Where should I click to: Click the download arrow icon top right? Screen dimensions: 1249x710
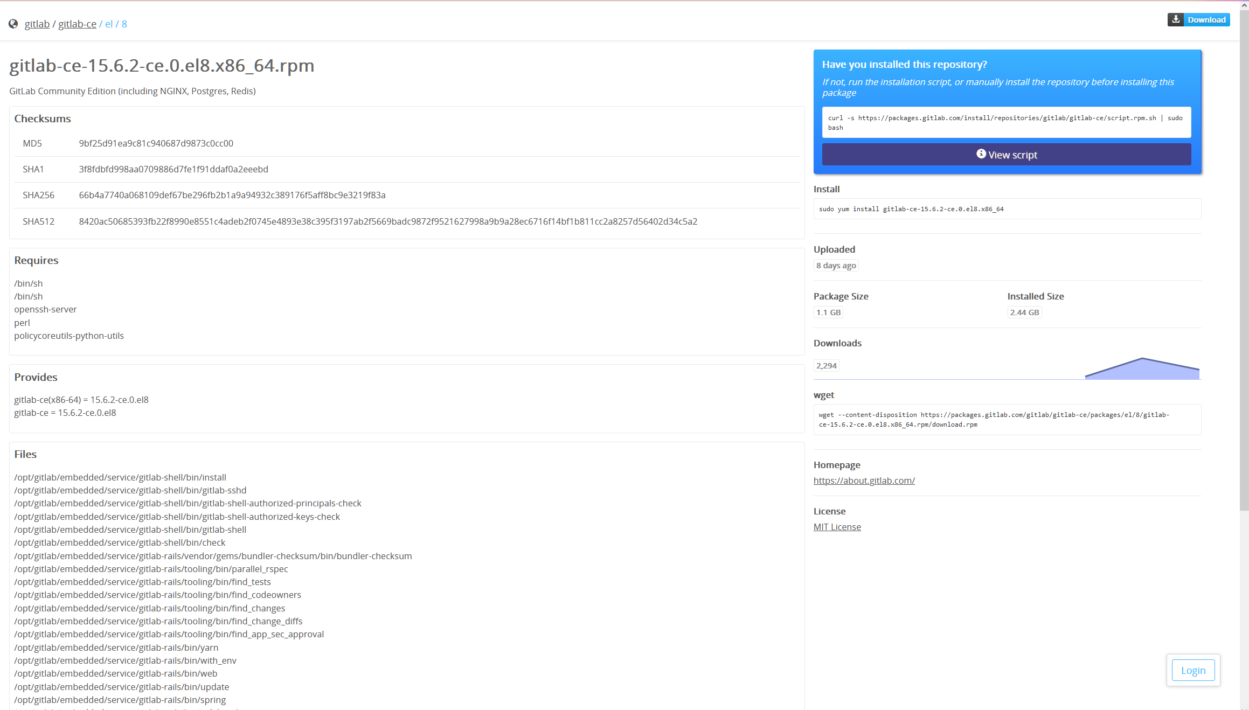pyautogui.click(x=1176, y=19)
